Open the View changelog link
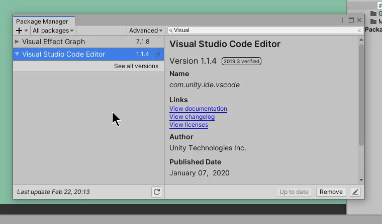Image resolution: width=382 pixels, height=224 pixels. tap(192, 117)
